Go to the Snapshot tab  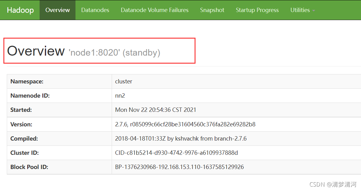coord(212,10)
